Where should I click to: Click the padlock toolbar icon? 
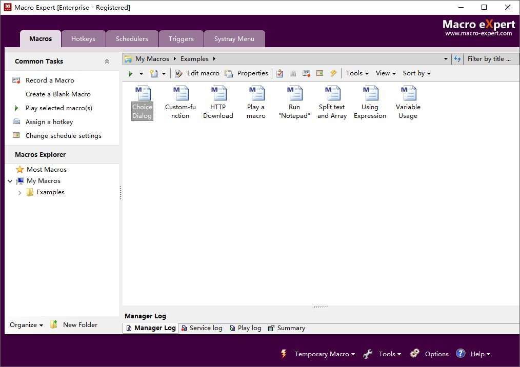293,73
